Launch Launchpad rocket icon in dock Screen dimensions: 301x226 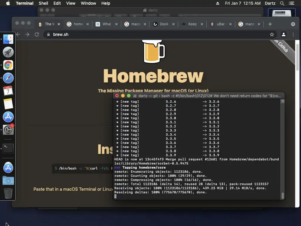coord(8,52)
